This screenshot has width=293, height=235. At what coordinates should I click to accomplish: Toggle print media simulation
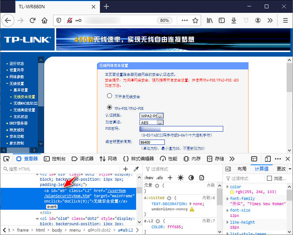[x=202, y=178]
